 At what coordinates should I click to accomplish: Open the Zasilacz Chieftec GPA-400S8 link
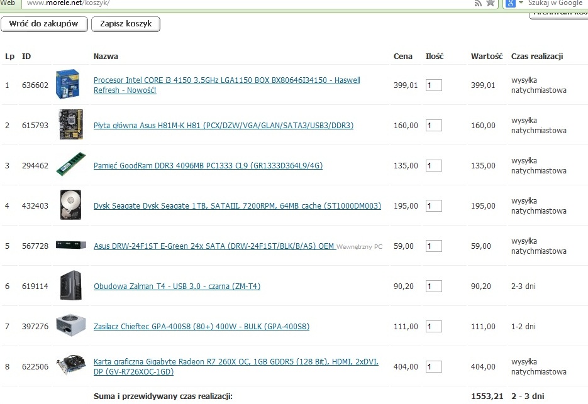tap(201, 327)
